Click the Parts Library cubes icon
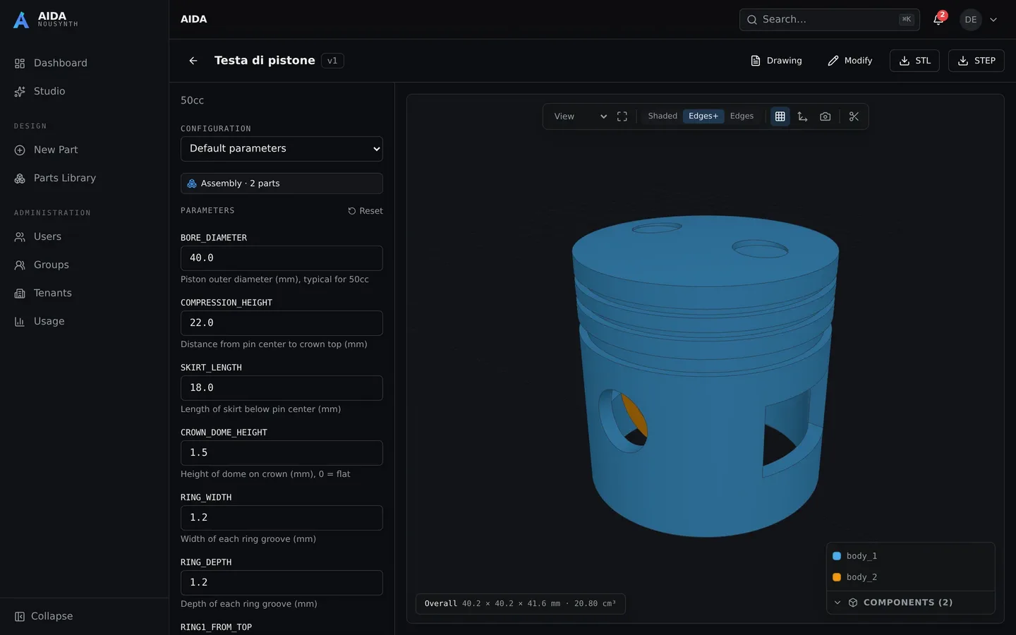This screenshot has height=635, width=1016. click(x=20, y=179)
